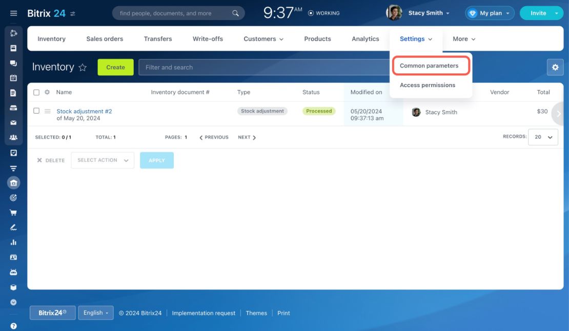Open the CRM funnel icon in sidebar
Viewport: 569px width, 331px height.
pos(13,168)
